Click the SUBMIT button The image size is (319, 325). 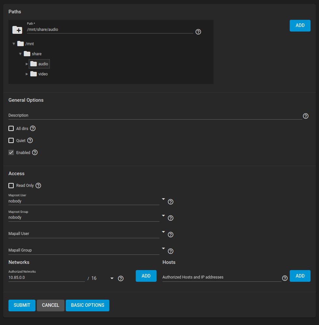point(22,305)
